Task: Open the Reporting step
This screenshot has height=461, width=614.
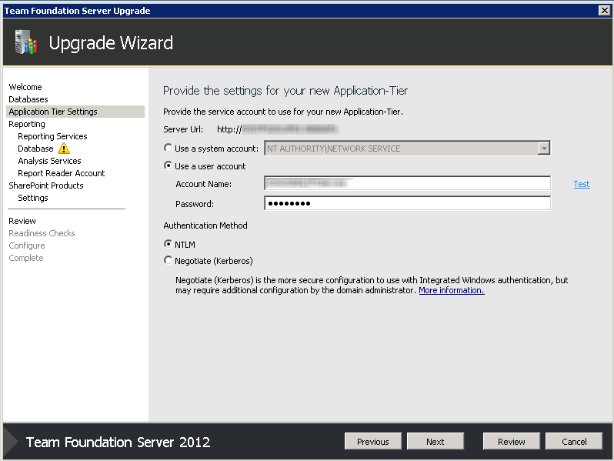Action: [27, 124]
